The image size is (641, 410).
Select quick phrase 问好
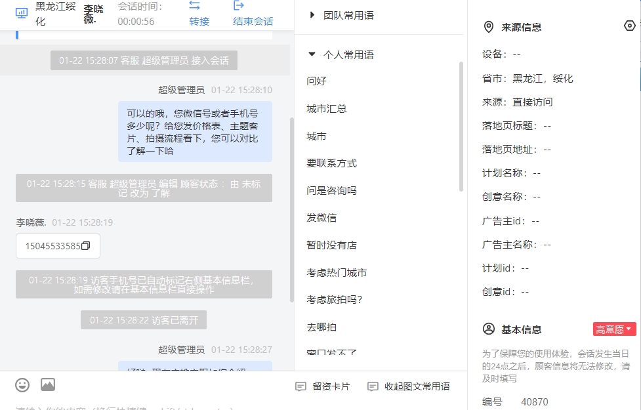316,81
